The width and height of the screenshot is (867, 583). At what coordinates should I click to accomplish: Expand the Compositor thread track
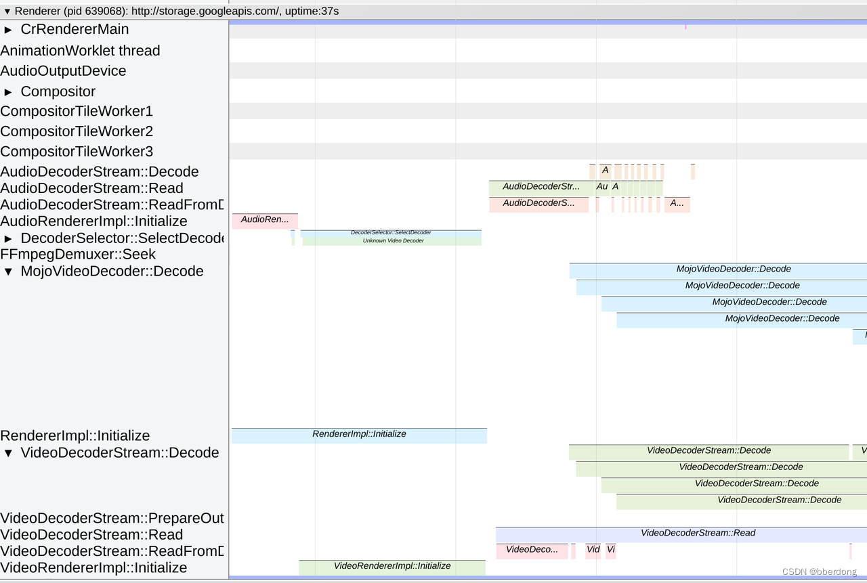pyautogui.click(x=8, y=92)
